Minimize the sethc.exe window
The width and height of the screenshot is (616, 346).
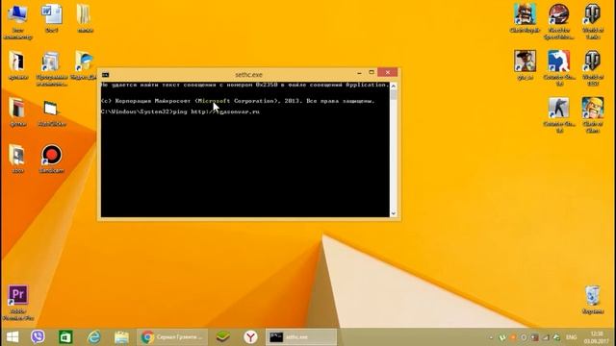pos(359,73)
